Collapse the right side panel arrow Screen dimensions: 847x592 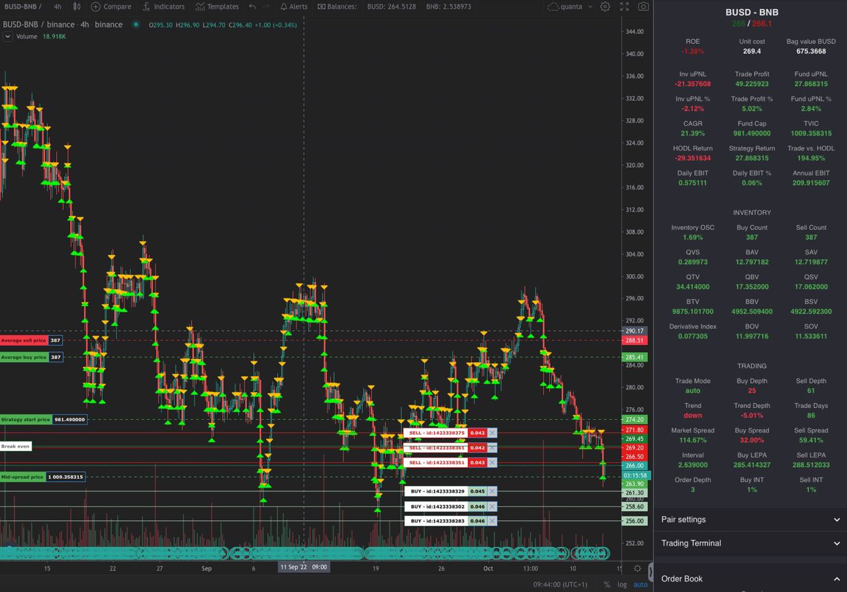pos(652,572)
